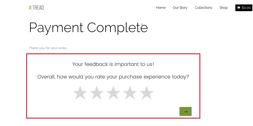
Task: Click the $0.00 cart total
Action: coord(246,8)
